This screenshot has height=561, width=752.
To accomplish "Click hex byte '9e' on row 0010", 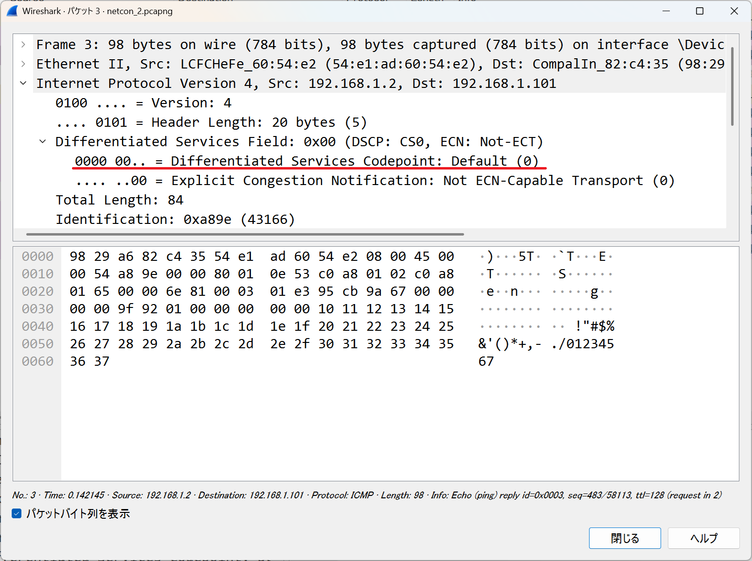I will coord(150,273).
